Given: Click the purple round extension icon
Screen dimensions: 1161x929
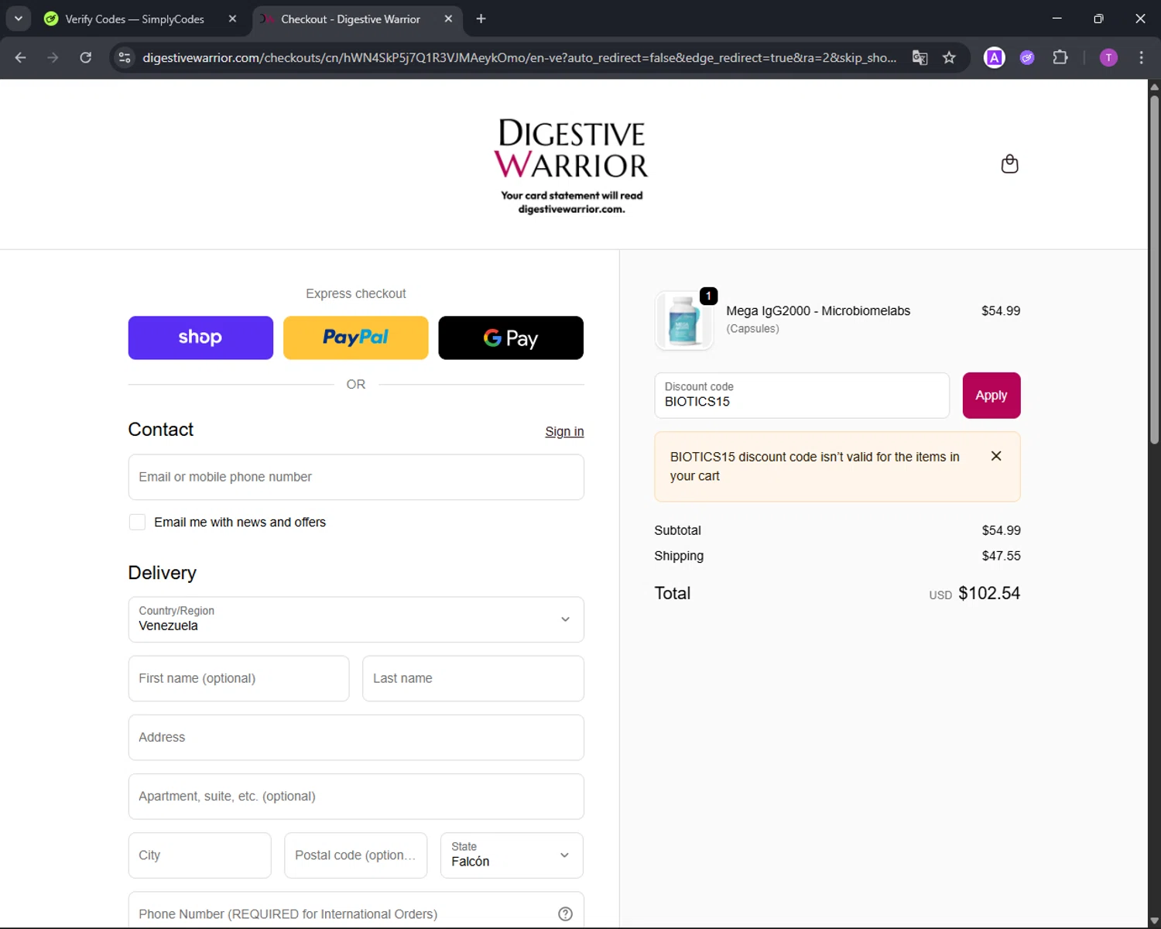Looking at the screenshot, I should [1027, 57].
